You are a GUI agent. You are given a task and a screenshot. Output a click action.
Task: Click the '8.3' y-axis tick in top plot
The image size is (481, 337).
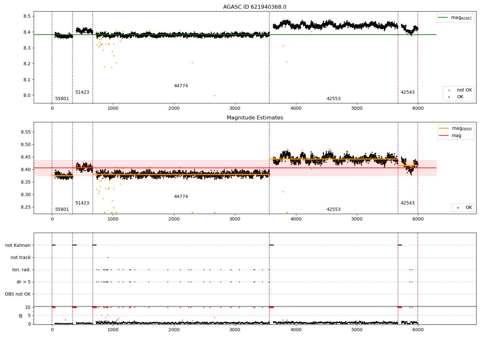pyautogui.click(x=27, y=48)
